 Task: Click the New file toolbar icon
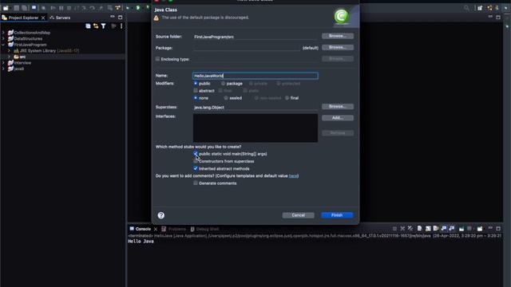click(6, 8)
